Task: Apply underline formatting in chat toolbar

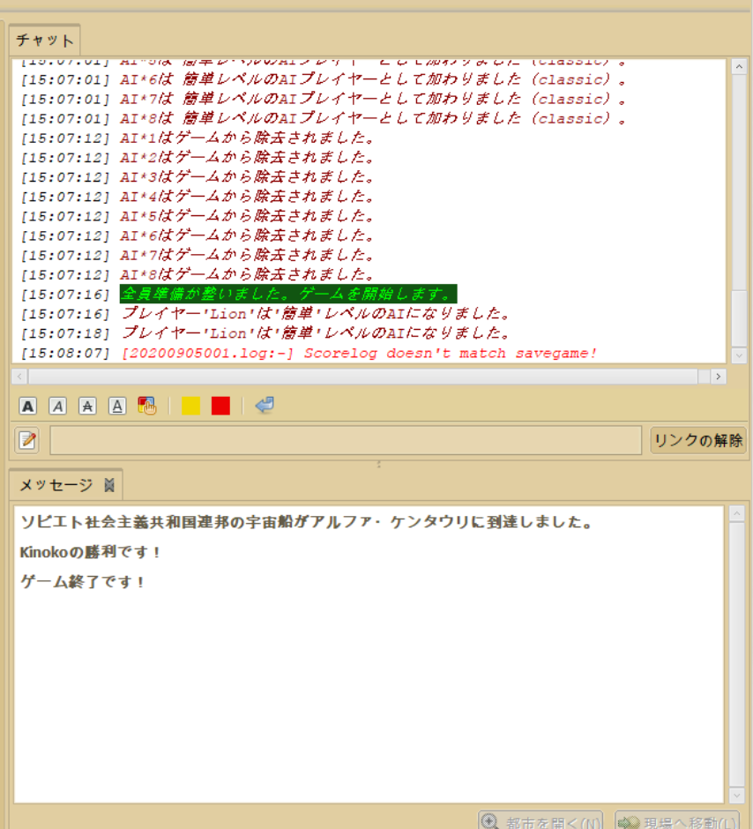Action: [117, 406]
